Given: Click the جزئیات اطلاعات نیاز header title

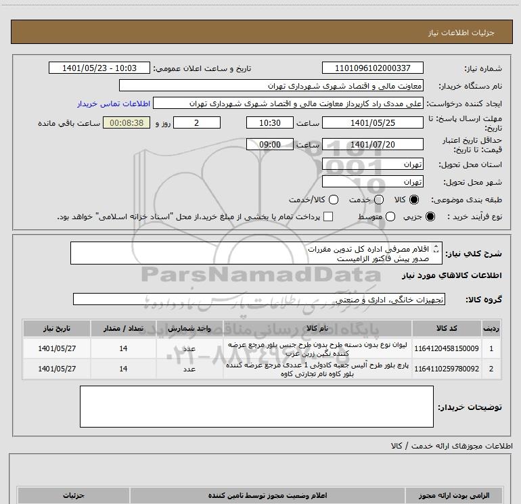Looking at the screenshot, I should [x=461, y=32].
